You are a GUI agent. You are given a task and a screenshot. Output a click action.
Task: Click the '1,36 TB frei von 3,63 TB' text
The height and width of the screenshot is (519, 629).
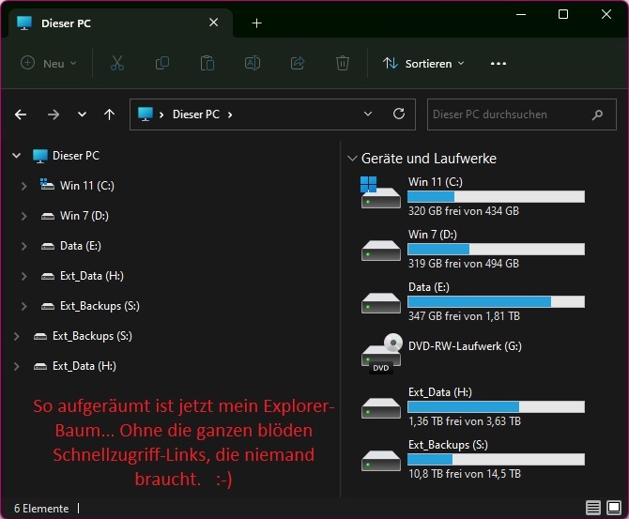click(x=464, y=421)
